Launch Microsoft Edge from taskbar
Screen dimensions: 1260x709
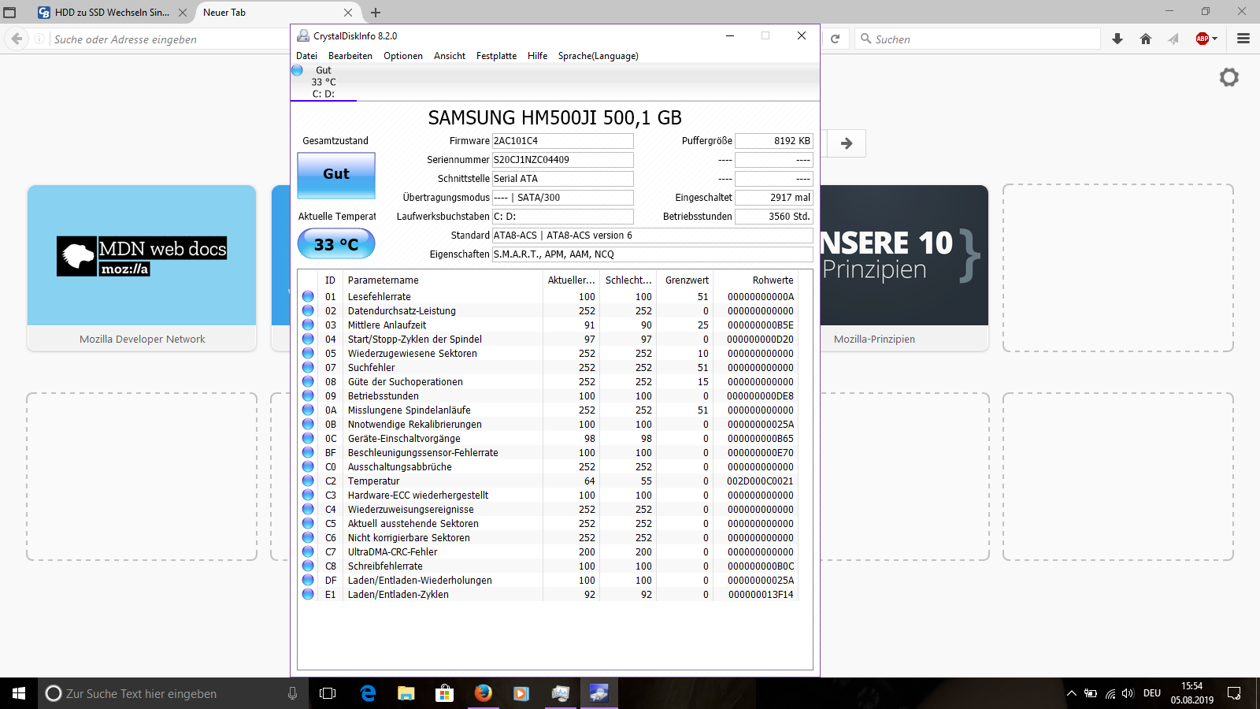(368, 693)
